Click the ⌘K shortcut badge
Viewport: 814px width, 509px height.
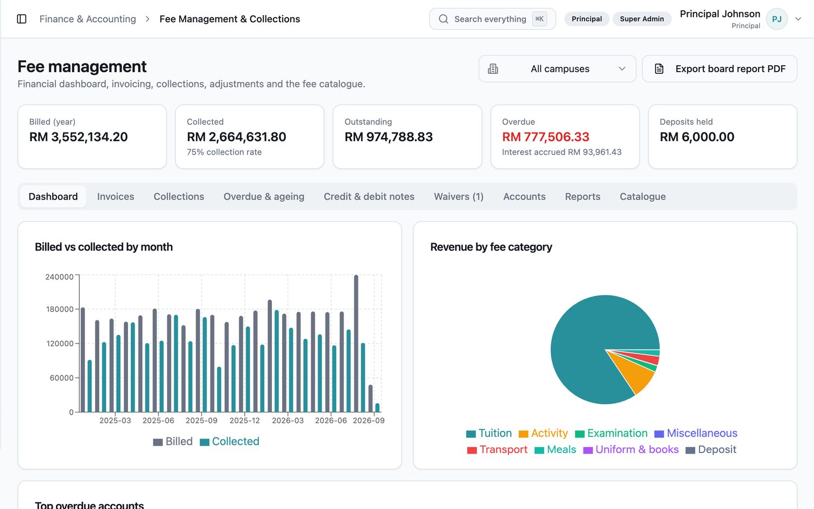(539, 19)
